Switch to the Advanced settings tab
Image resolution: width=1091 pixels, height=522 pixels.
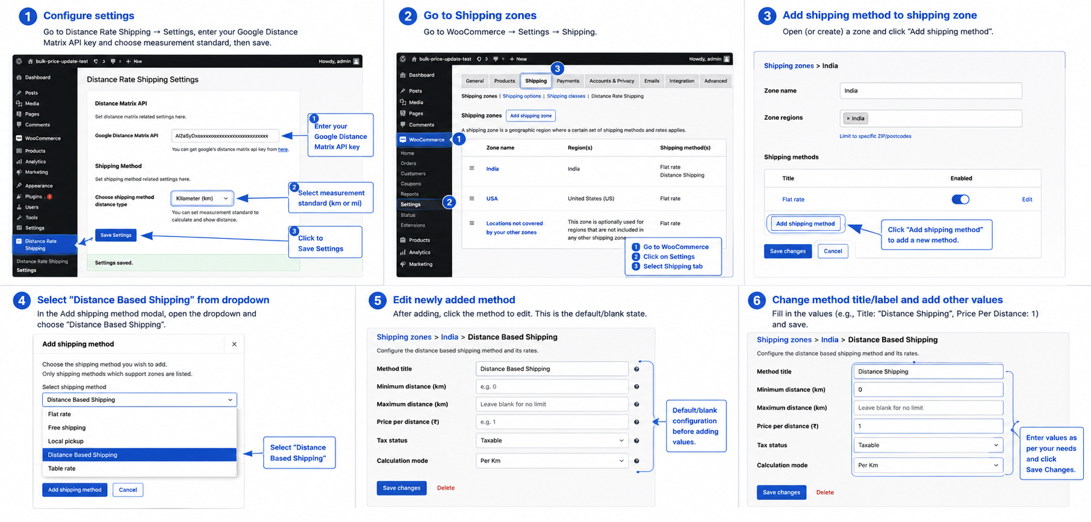tap(715, 81)
